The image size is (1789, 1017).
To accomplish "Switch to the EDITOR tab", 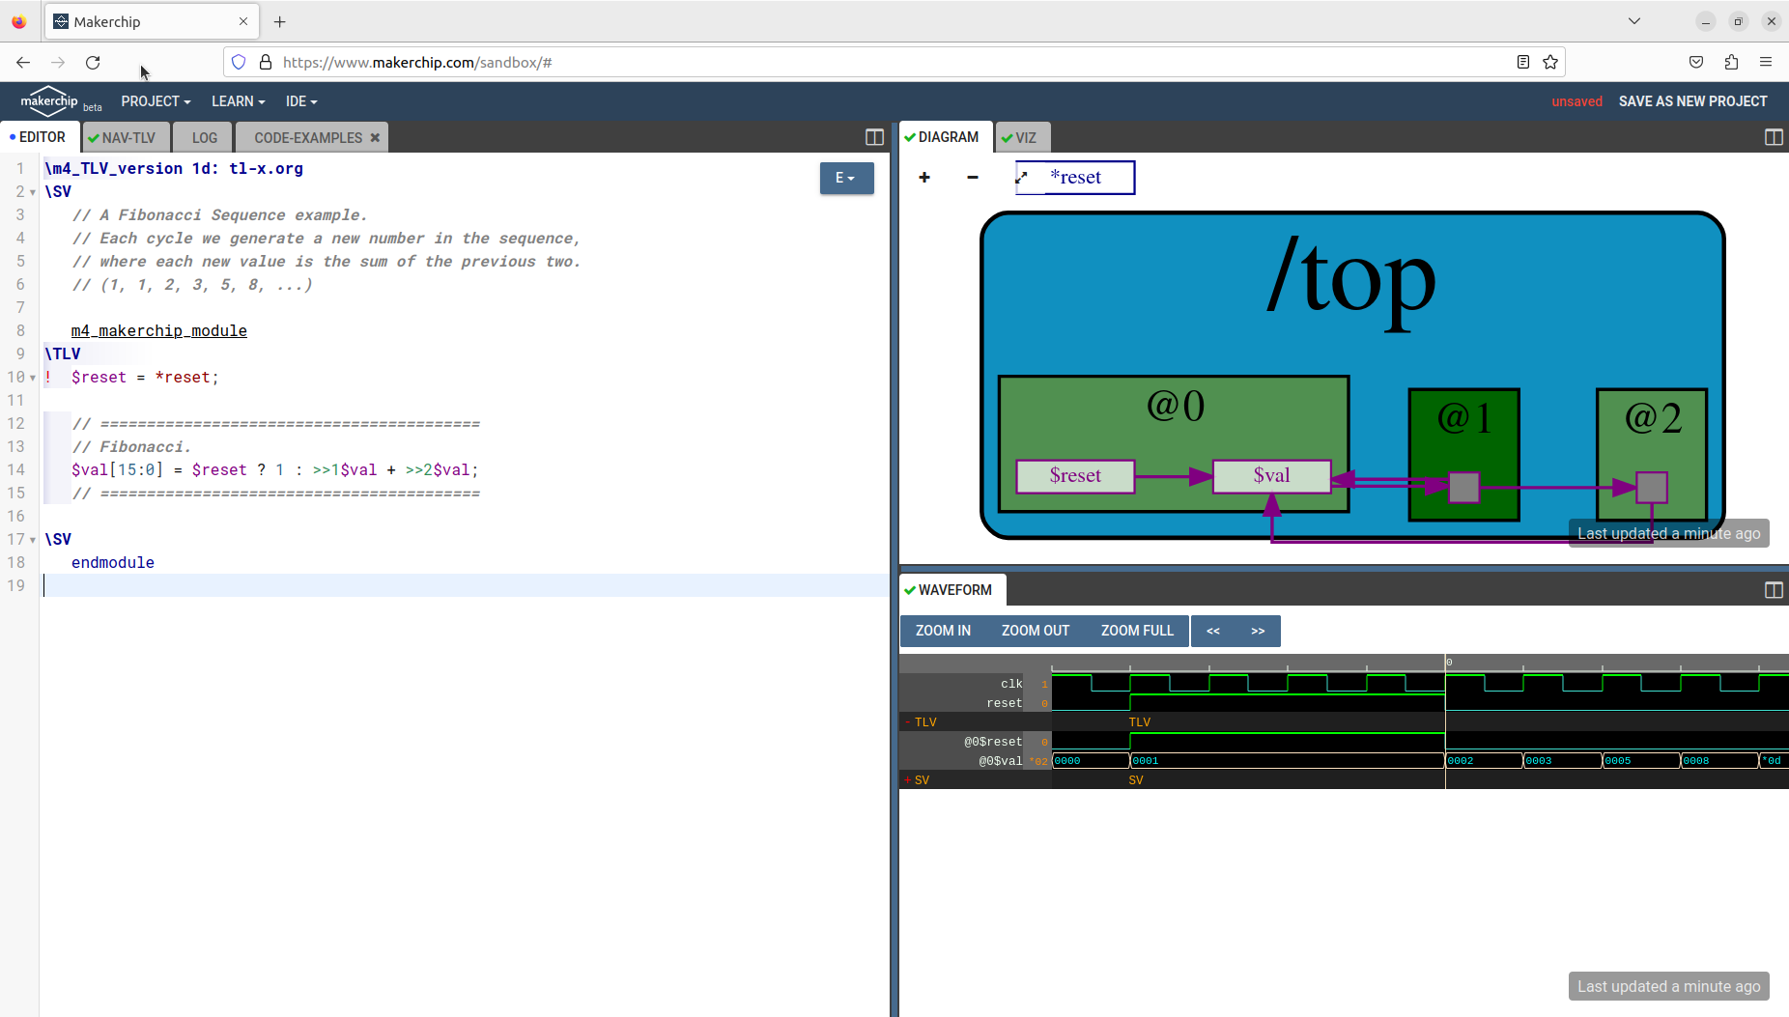I will (39, 137).
